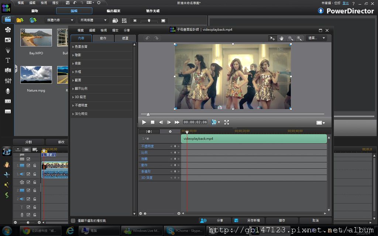Toggle title track enable checkbox
The width and height of the screenshot is (378, 236).
click(x=28, y=207)
